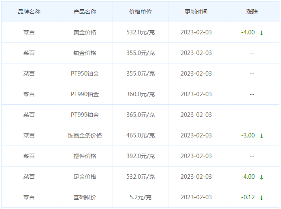Screen dimensions: 281x209
Task: Click the green down arrow in 黄金价格 row
Action: 261,33
